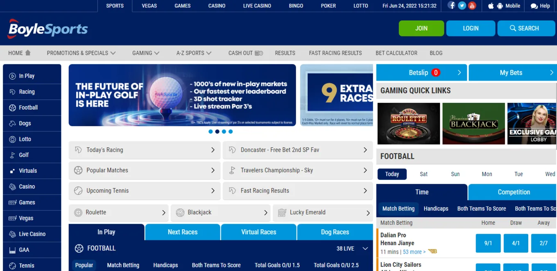Click the green JOIN button
The image size is (557, 271).
click(x=421, y=28)
